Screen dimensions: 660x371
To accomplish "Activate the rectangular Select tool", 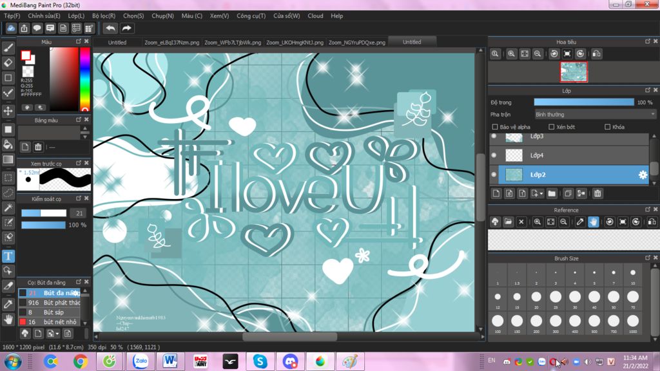I will pos(8,178).
